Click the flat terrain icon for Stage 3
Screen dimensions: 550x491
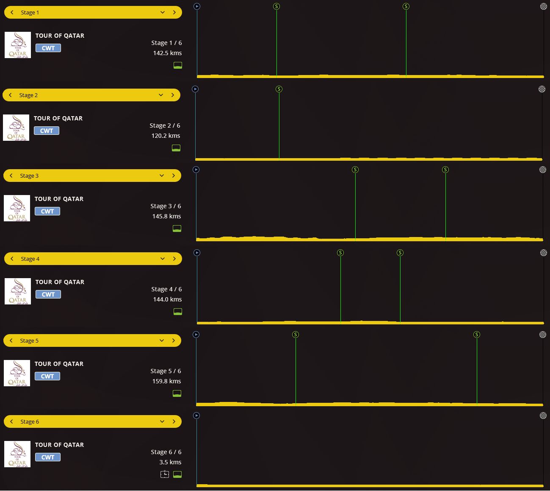(x=177, y=229)
